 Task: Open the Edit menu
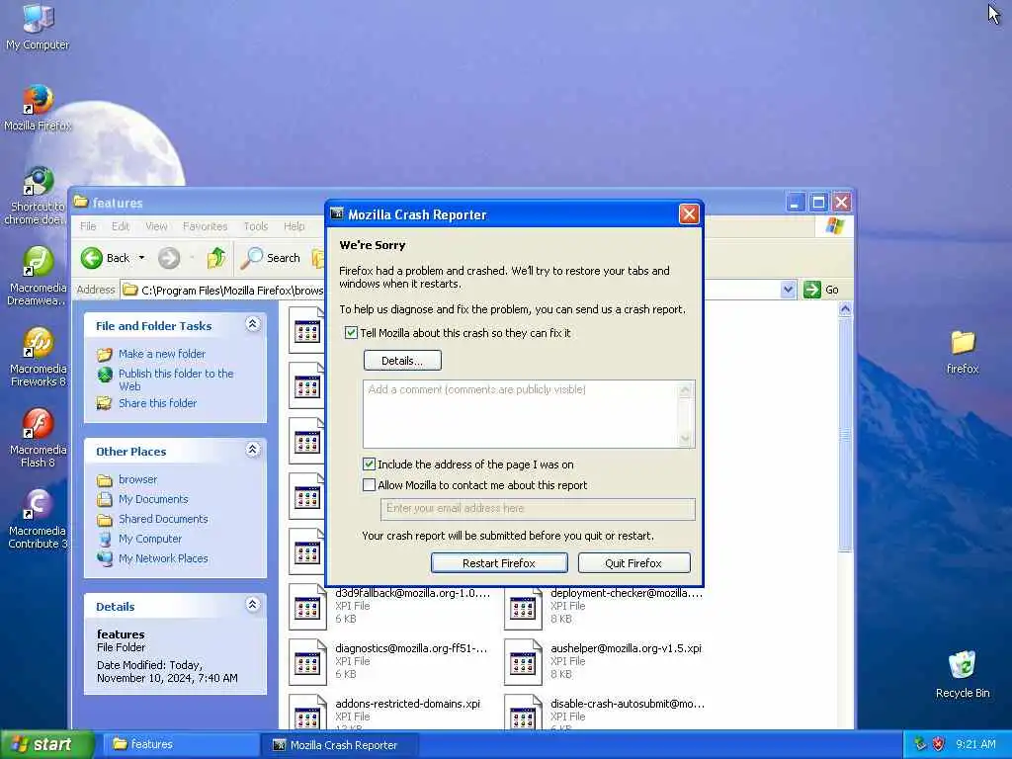pos(120,226)
